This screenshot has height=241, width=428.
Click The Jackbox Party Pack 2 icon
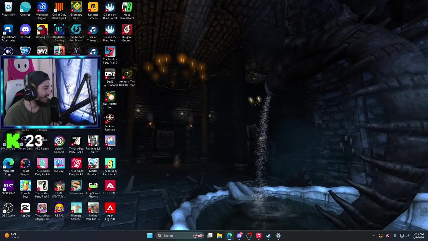pos(76,167)
